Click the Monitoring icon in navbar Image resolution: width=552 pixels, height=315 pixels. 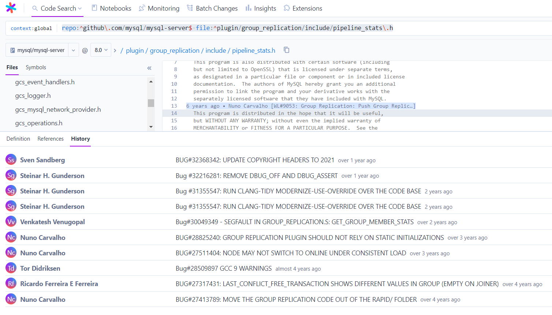tap(142, 8)
